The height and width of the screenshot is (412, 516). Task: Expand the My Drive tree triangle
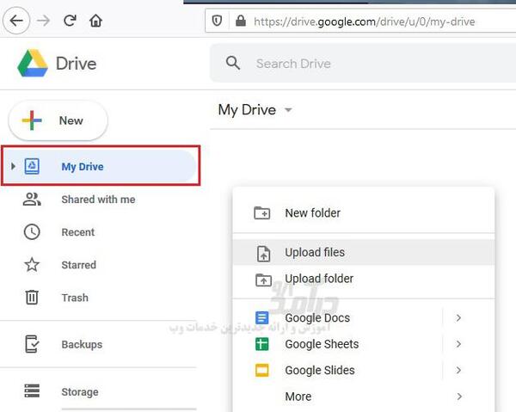coord(13,166)
